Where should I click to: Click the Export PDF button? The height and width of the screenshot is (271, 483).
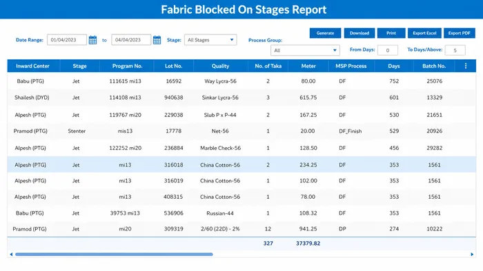point(460,33)
